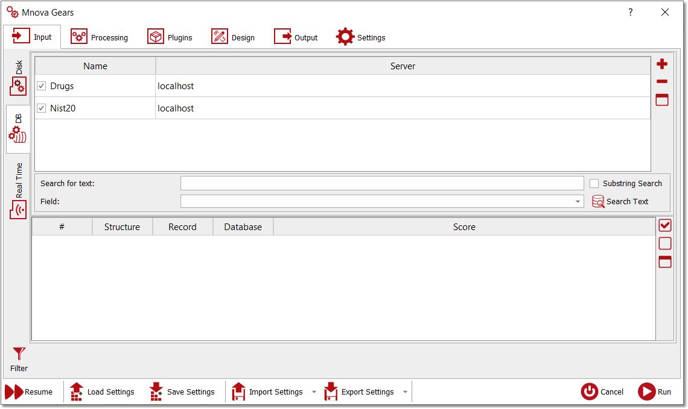
Task: Switch to the Input tab
Action: click(31, 37)
